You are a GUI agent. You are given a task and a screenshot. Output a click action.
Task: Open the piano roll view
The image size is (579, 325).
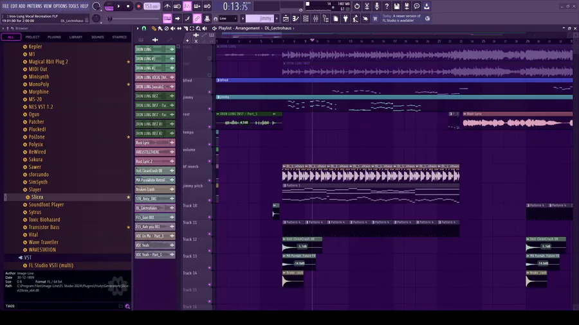click(x=296, y=19)
